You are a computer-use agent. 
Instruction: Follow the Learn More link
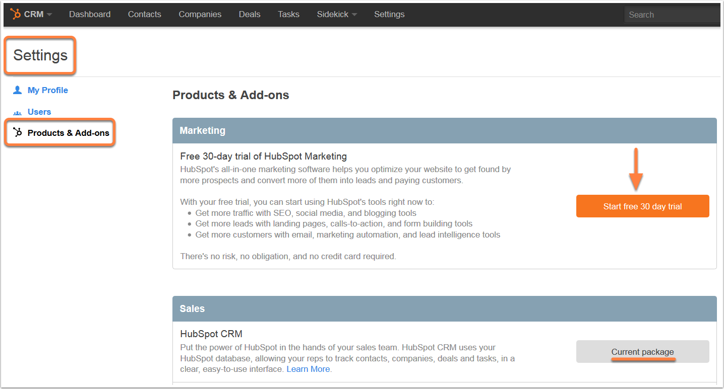[x=308, y=369]
